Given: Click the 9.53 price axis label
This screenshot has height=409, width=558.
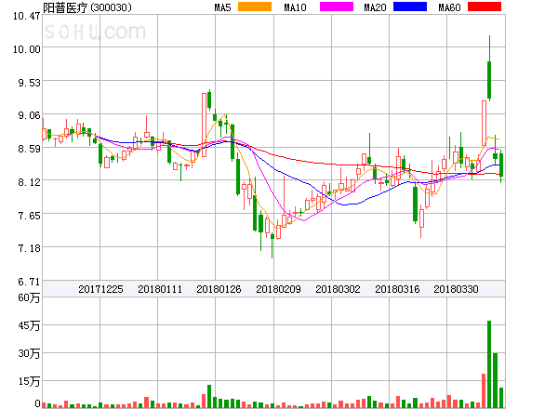Looking at the screenshot, I should coord(29,83).
